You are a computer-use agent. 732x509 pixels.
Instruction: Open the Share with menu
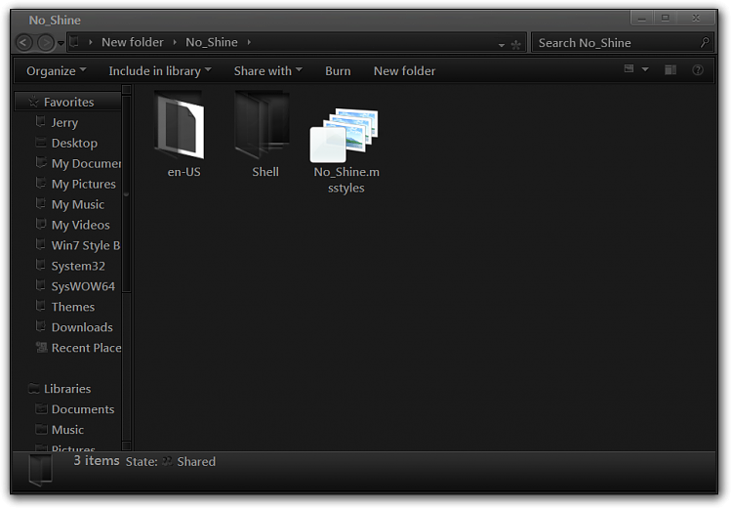[x=268, y=71]
